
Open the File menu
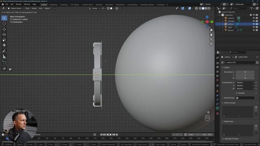(6, 4)
